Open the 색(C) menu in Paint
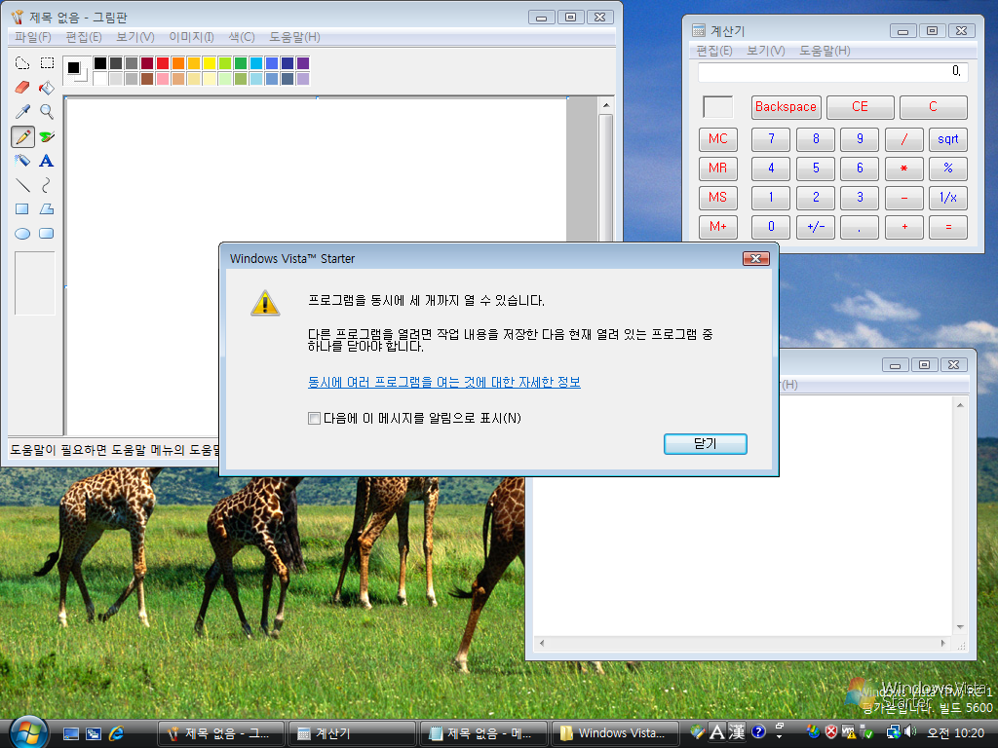Image resolution: width=998 pixels, height=748 pixels. point(242,37)
